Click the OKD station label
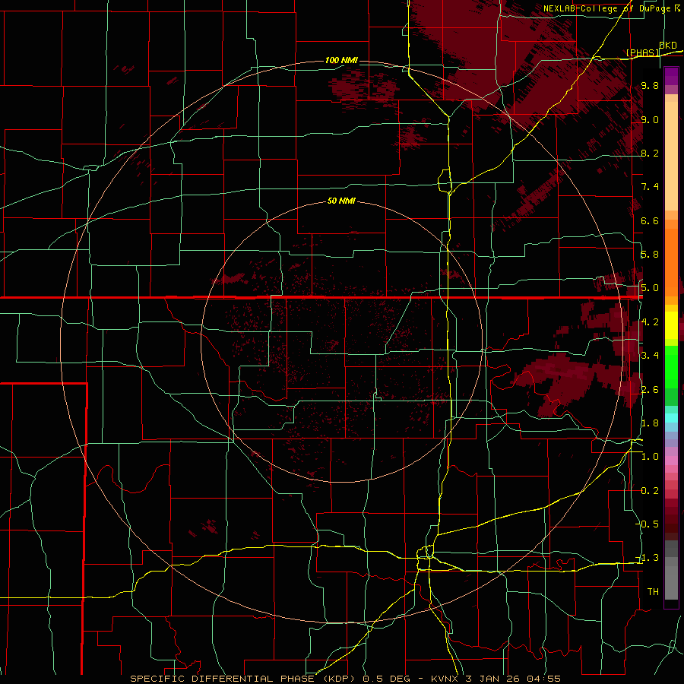The height and width of the screenshot is (684, 684). (x=668, y=46)
